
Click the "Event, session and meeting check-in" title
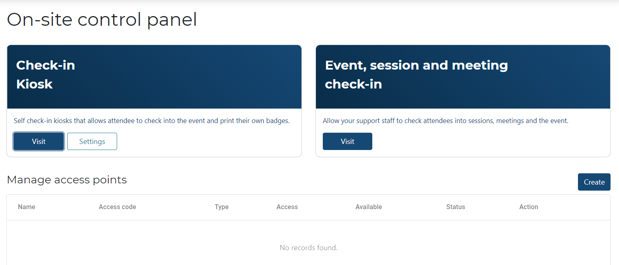416,74
